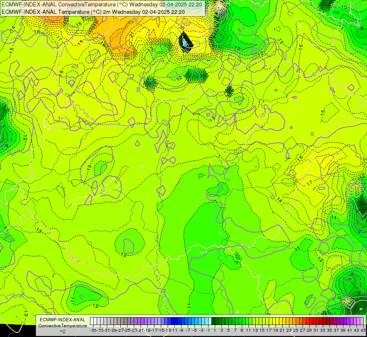Select the dark blue swatch above -11
Viewport: 367px width, 337px height.
tap(173, 321)
